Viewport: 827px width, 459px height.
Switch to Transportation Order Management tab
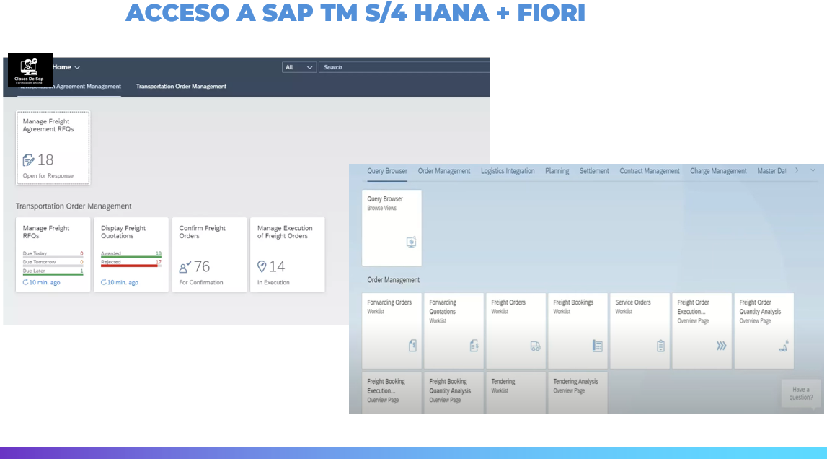181,87
